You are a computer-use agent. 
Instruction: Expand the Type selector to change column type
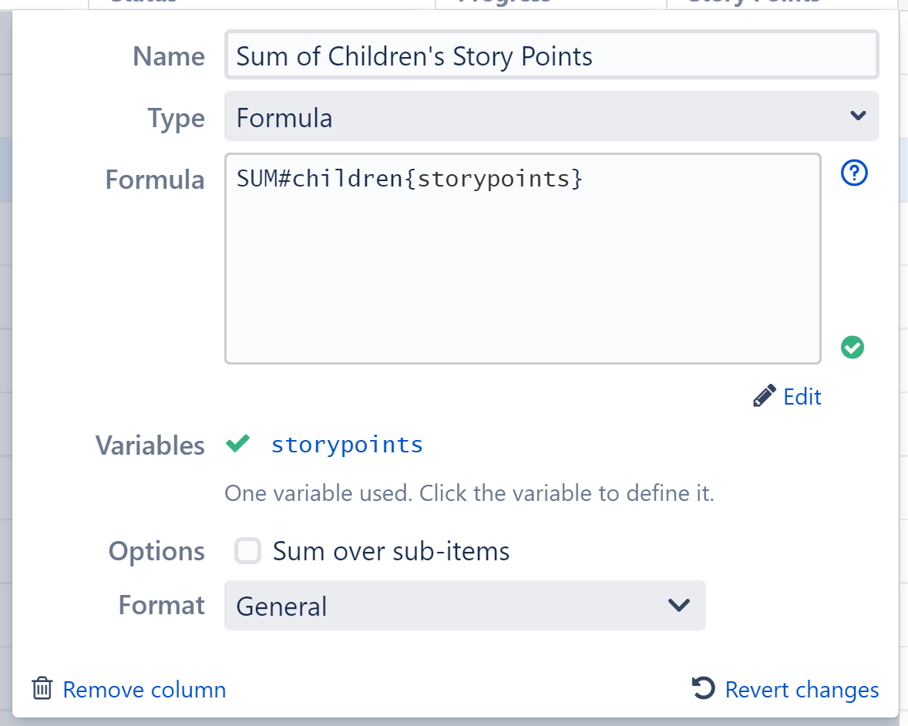pos(551,116)
